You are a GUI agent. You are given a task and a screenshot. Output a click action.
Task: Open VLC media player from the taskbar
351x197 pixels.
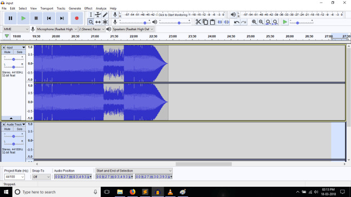170,192
